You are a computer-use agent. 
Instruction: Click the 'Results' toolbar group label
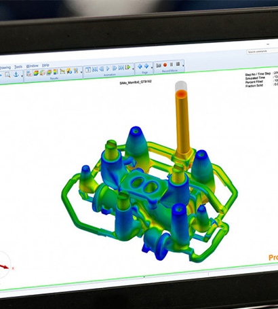coord(54,78)
